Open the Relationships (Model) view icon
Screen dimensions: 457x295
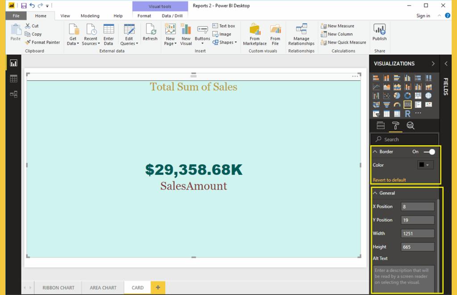13,94
